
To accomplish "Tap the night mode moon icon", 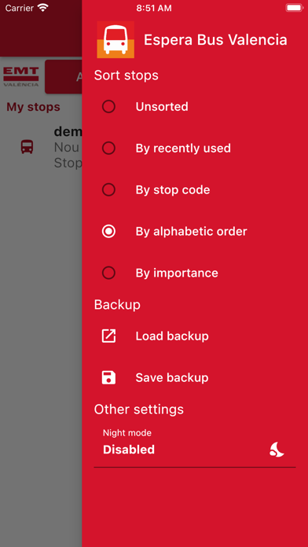I will tap(277, 450).
